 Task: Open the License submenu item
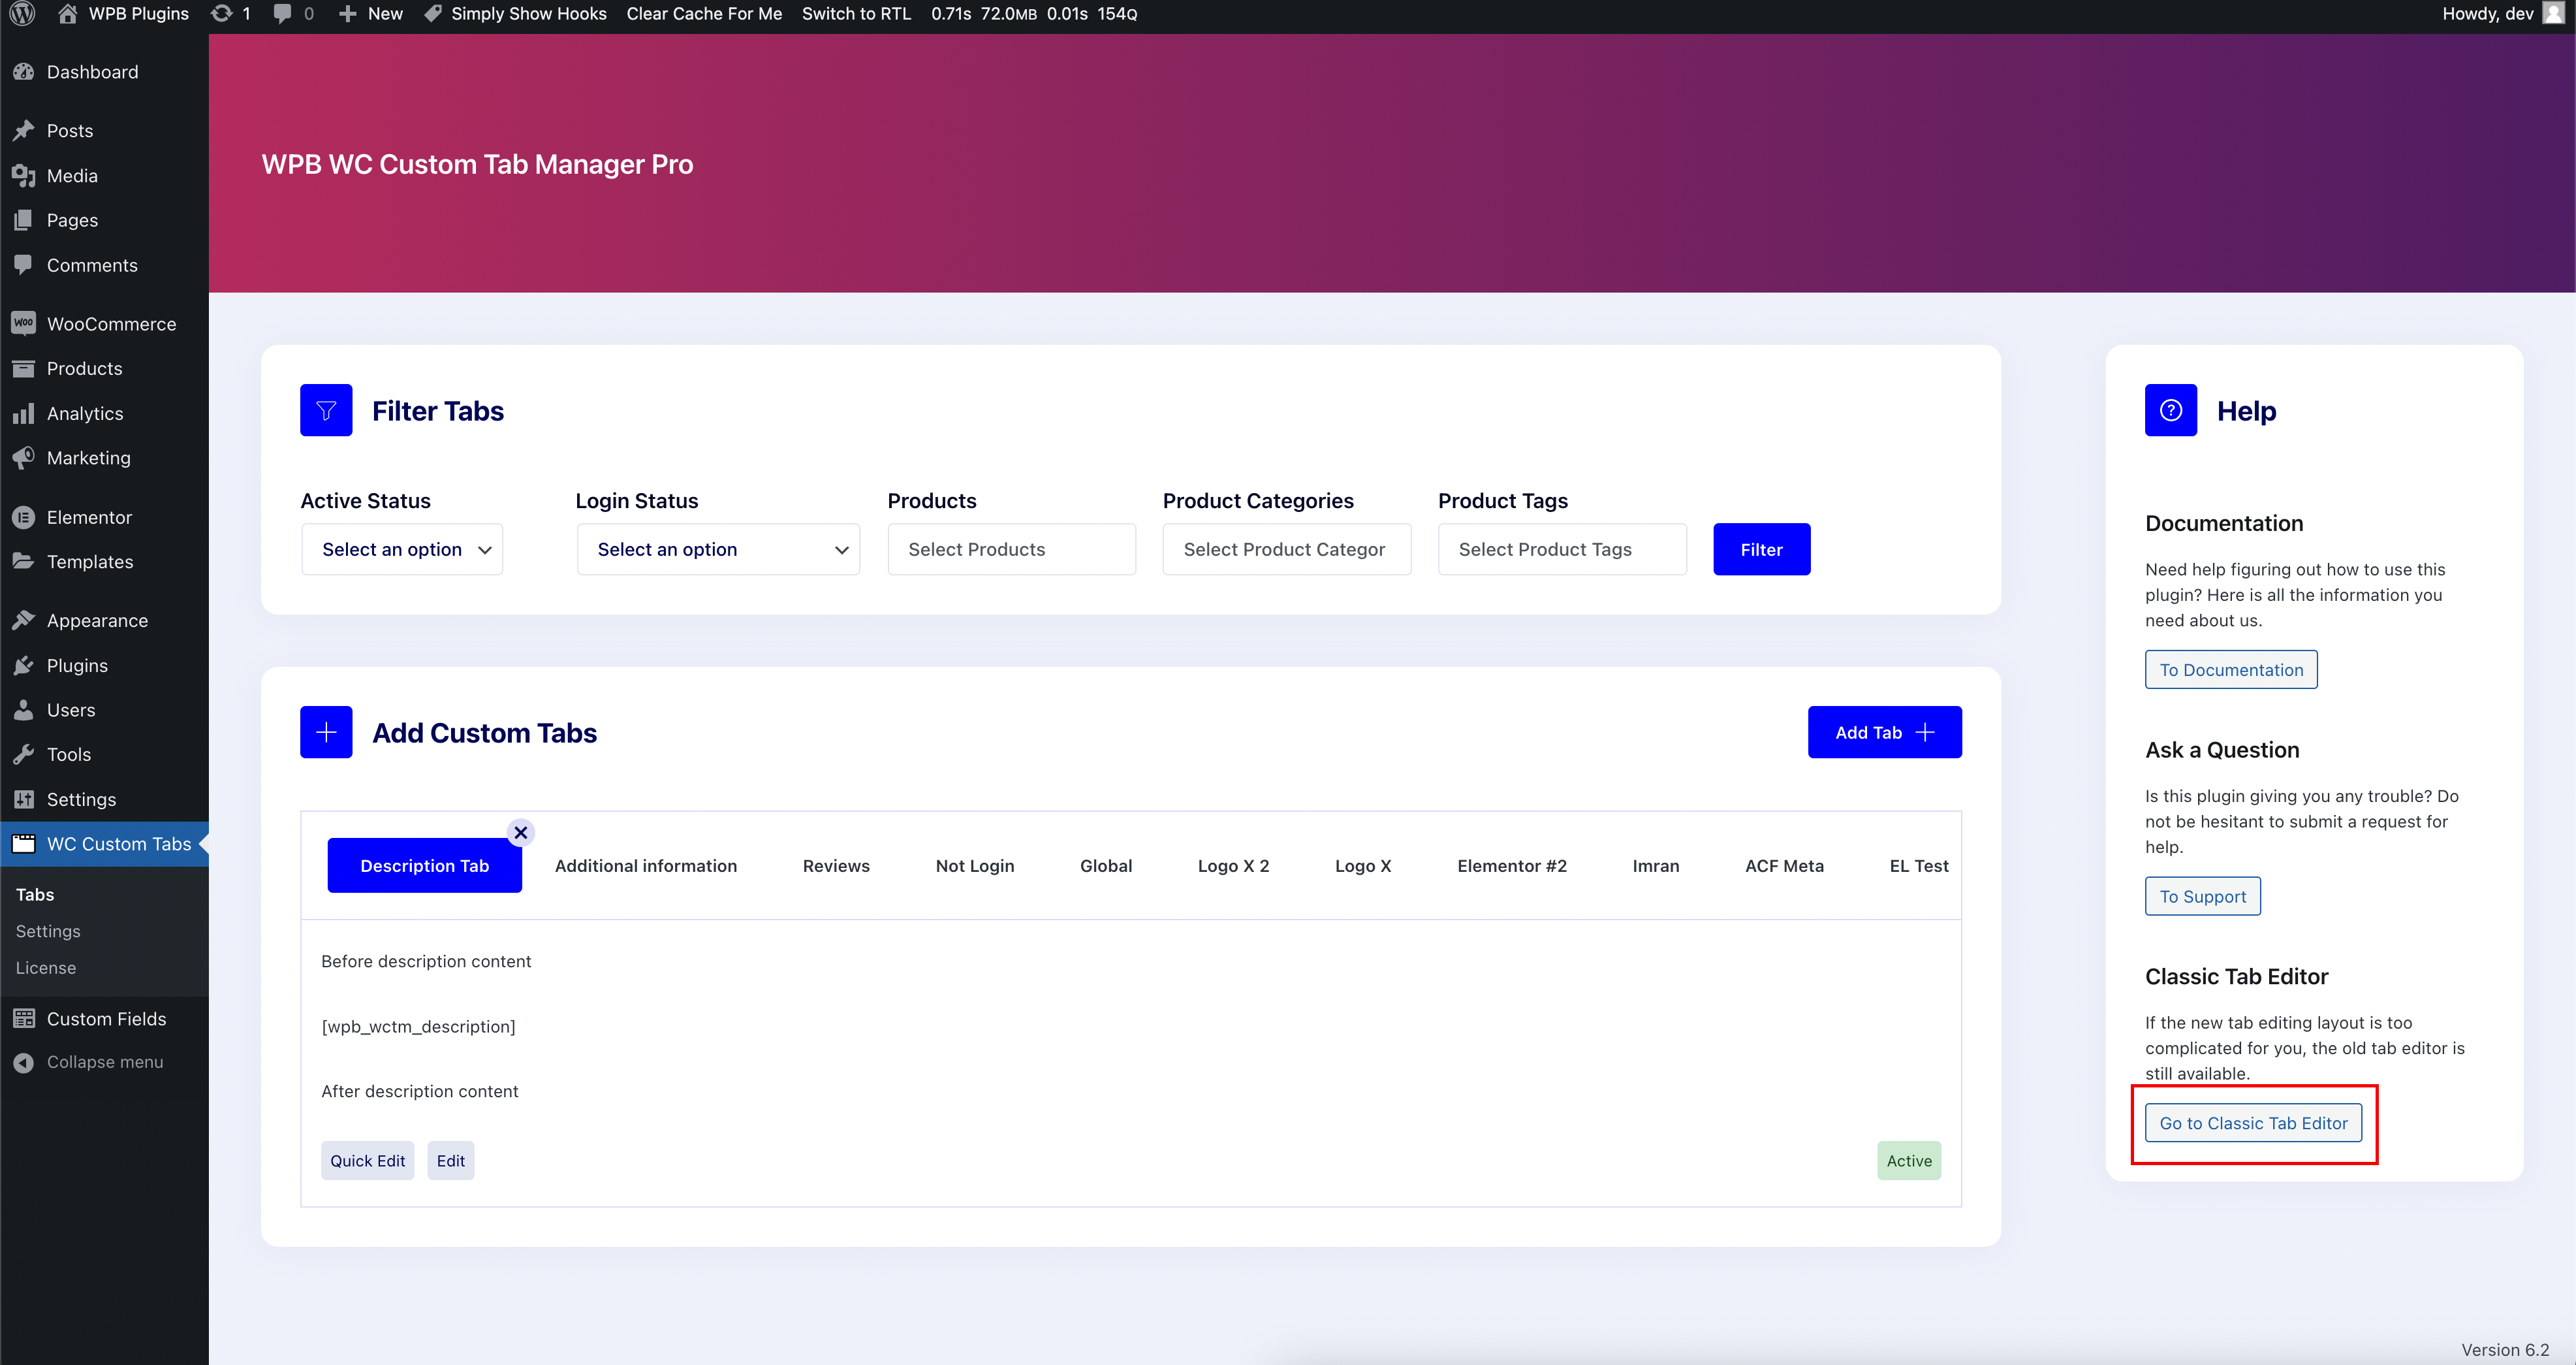(46, 968)
